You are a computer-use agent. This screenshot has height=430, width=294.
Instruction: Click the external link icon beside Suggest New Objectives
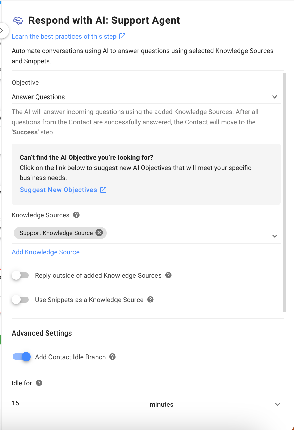click(x=103, y=190)
